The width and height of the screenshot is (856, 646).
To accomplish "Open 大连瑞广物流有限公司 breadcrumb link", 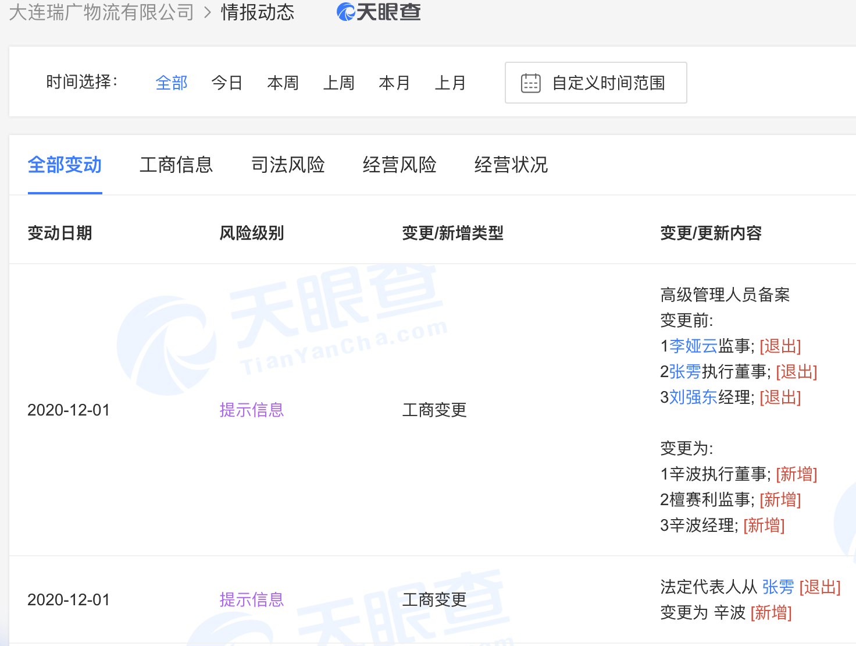I will pos(102,12).
